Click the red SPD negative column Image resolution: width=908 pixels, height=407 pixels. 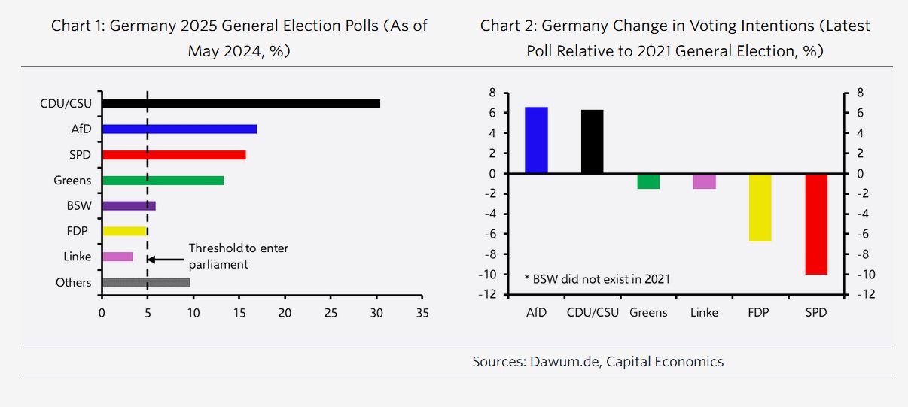tap(816, 224)
